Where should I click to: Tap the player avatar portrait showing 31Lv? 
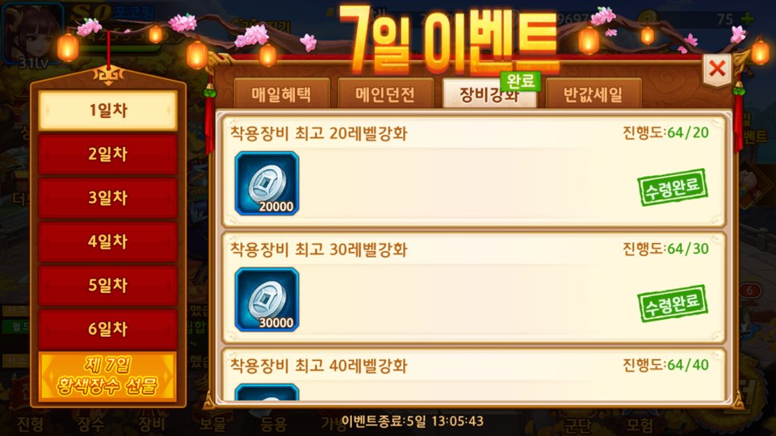pyautogui.click(x=33, y=36)
